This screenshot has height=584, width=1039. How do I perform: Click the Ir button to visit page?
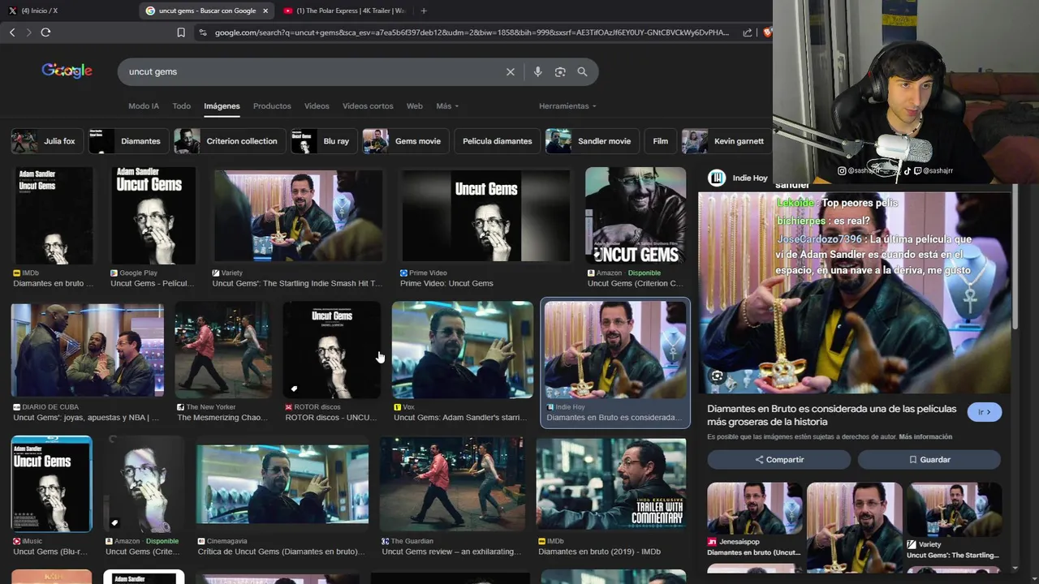[x=985, y=412]
